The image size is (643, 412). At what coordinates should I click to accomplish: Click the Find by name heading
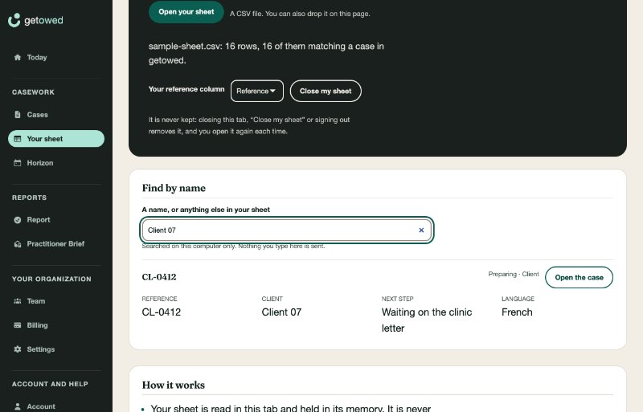coord(174,188)
